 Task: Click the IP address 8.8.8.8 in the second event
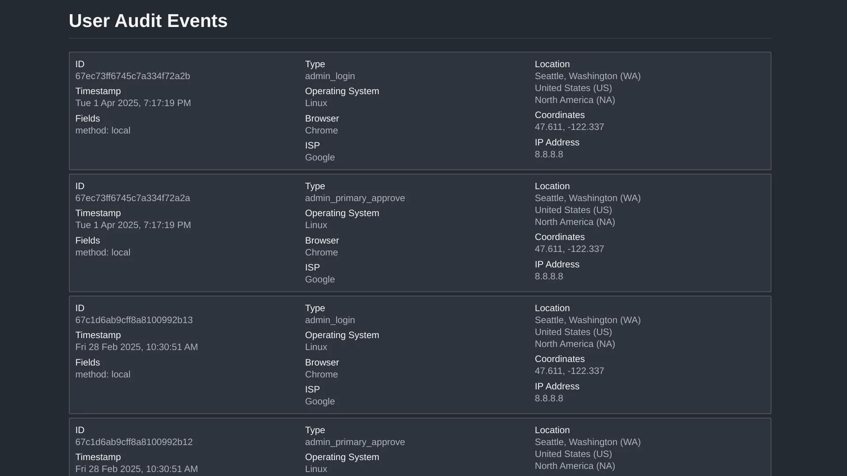point(549,276)
